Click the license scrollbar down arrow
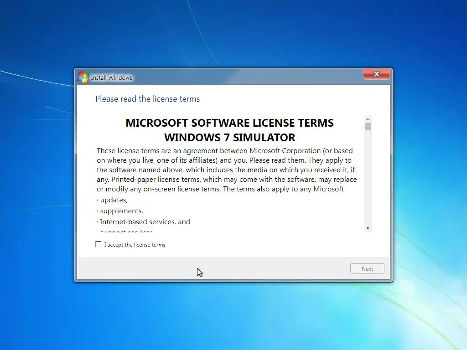Image resolution: width=467 pixels, height=350 pixels. [368, 228]
